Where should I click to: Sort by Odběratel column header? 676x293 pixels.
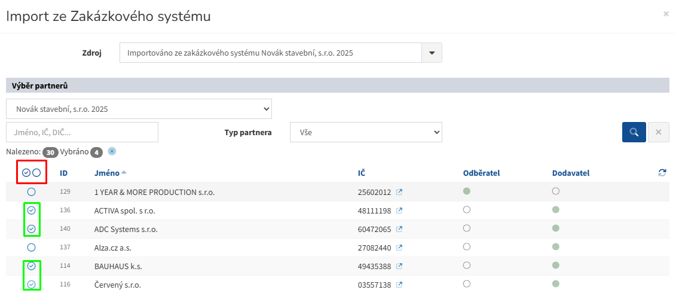481,173
